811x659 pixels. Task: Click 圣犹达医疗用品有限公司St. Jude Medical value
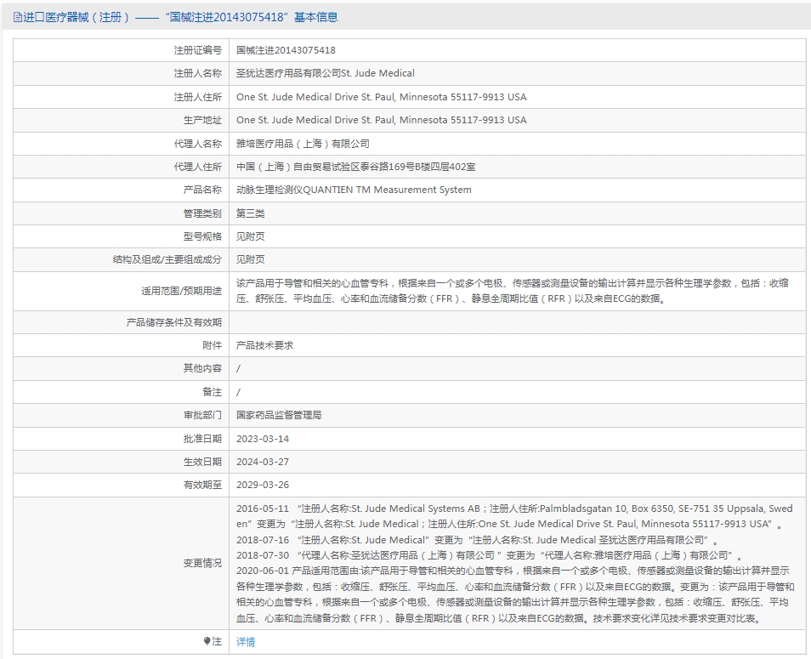pyautogui.click(x=326, y=73)
